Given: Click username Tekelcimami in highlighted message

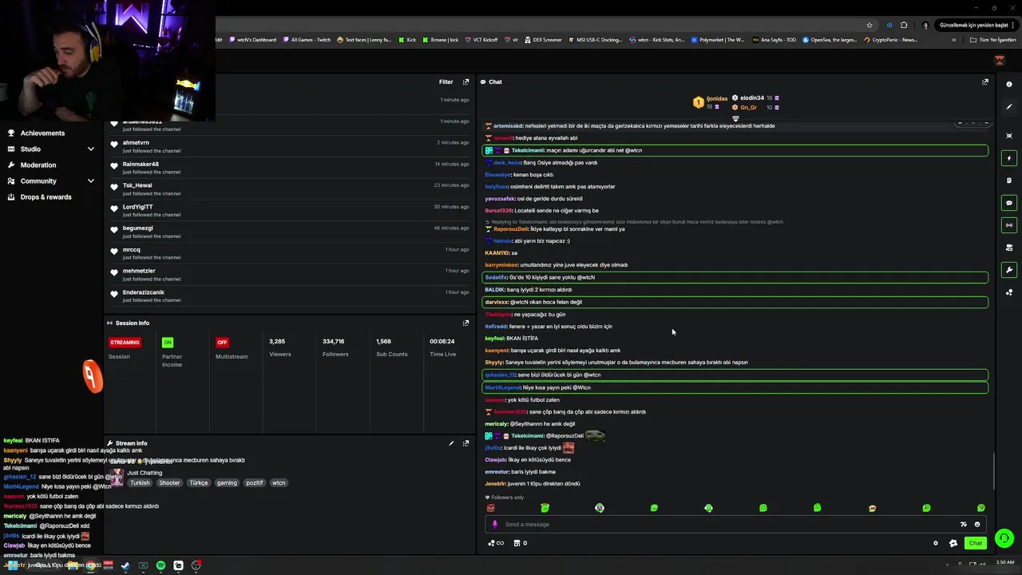Looking at the screenshot, I should (x=528, y=150).
